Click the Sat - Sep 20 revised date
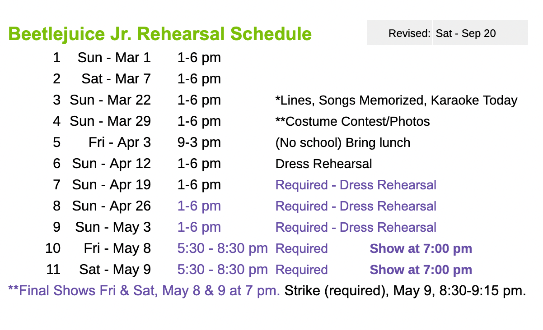This screenshot has height=330, width=543. pyautogui.click(x=466, y=33)
